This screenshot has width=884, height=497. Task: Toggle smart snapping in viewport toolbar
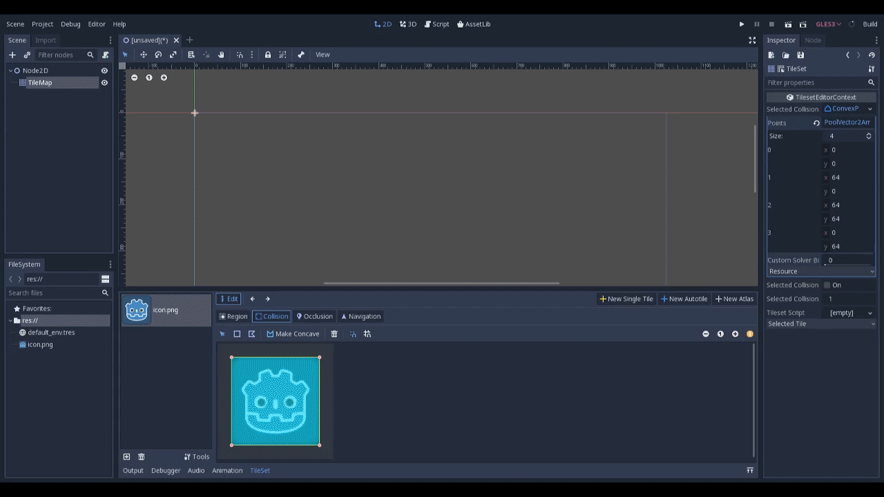tap(240, 55)
